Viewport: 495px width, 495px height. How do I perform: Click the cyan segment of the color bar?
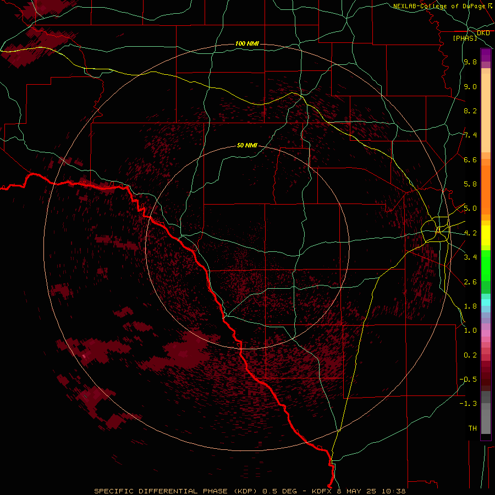(x=486, y=302)
